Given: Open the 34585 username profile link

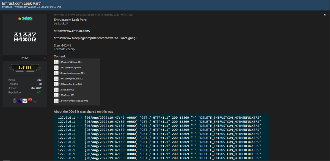Looking at the screenshot, I should point(27,18).
